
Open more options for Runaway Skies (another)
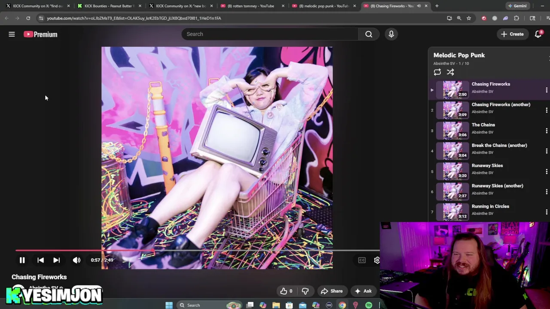[546, 191]
